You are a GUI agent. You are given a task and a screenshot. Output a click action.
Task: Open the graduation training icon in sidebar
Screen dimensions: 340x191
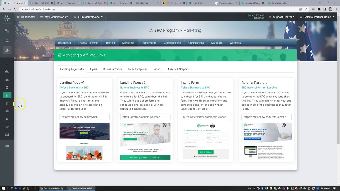click(7, 87)
